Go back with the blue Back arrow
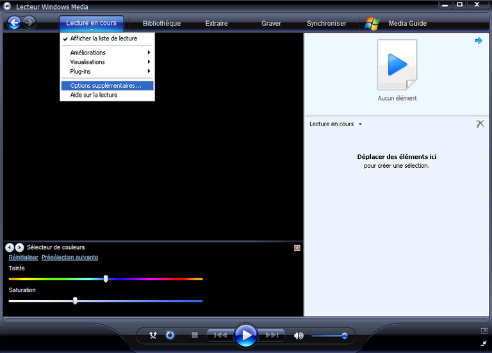 pyautogui.click(x=14, y=22)
